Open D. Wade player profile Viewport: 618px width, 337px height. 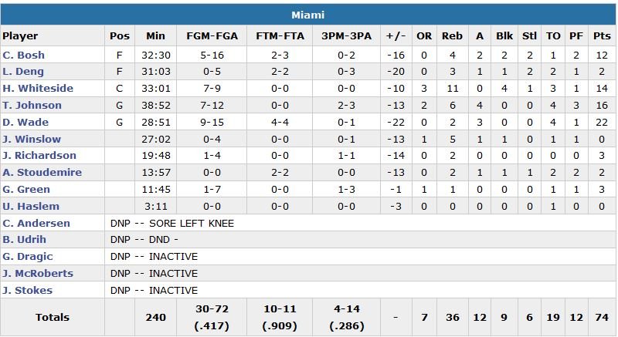pyautogui.click(x=25, y=123)
